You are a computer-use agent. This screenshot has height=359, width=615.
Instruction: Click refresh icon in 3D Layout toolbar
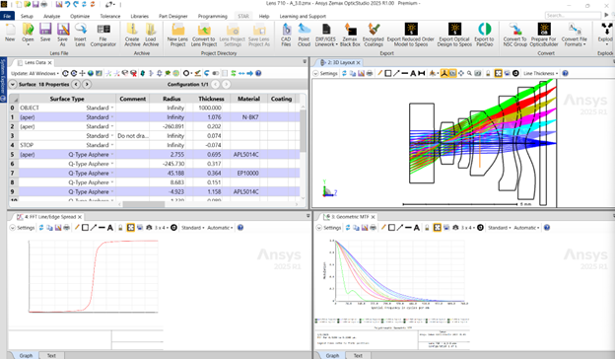tap(344, 73)
